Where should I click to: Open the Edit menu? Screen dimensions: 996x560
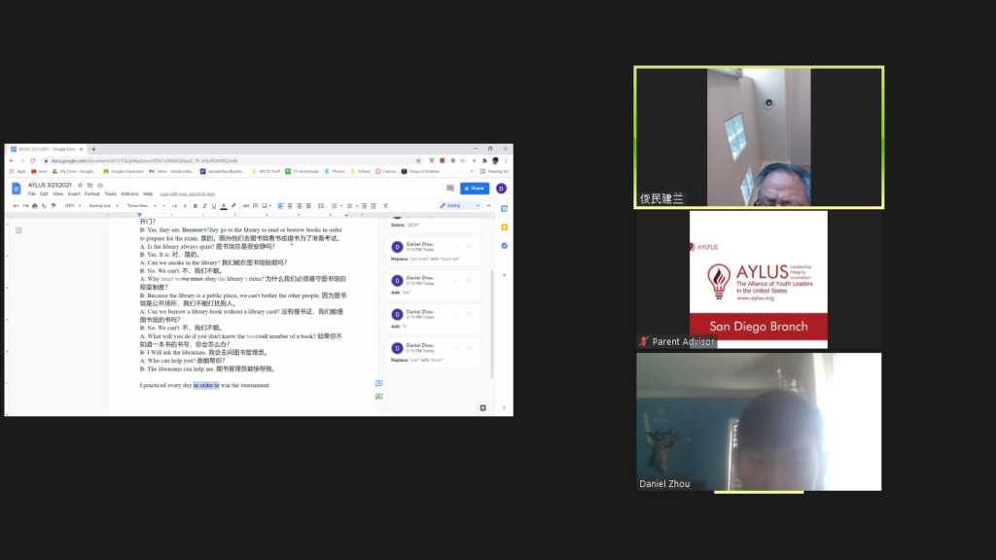point(44,193)
